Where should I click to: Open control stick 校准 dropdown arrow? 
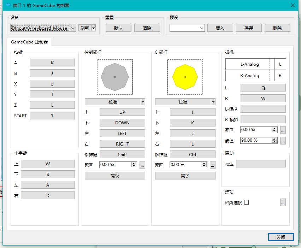[143, 102]
